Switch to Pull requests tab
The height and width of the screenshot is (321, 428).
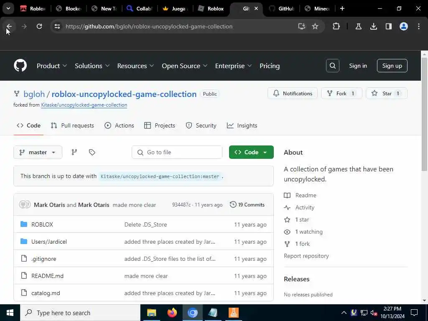72,125
